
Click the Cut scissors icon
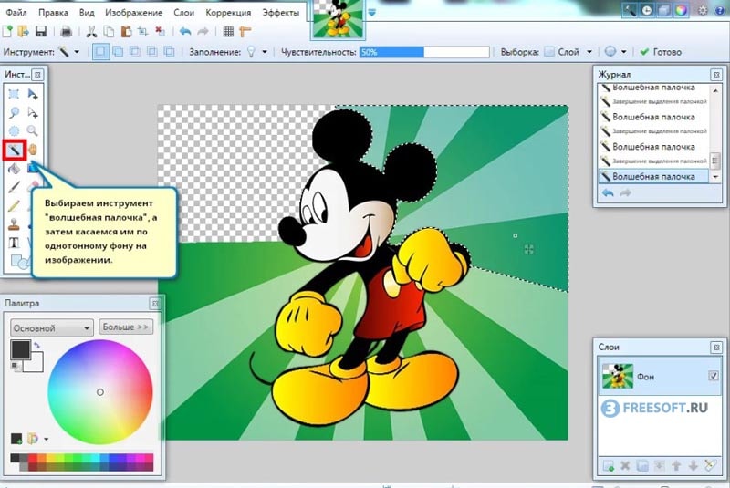(x=91, y=31)
